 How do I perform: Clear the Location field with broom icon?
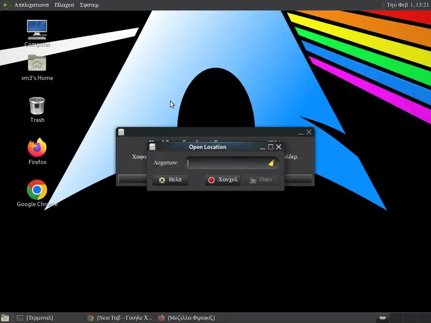(x=271, y=163)
